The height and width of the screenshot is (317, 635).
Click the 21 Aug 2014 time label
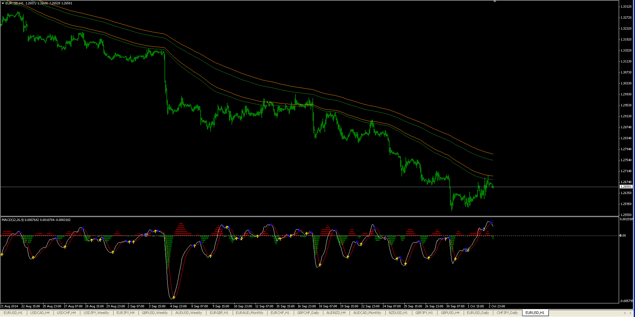point(9,306)
